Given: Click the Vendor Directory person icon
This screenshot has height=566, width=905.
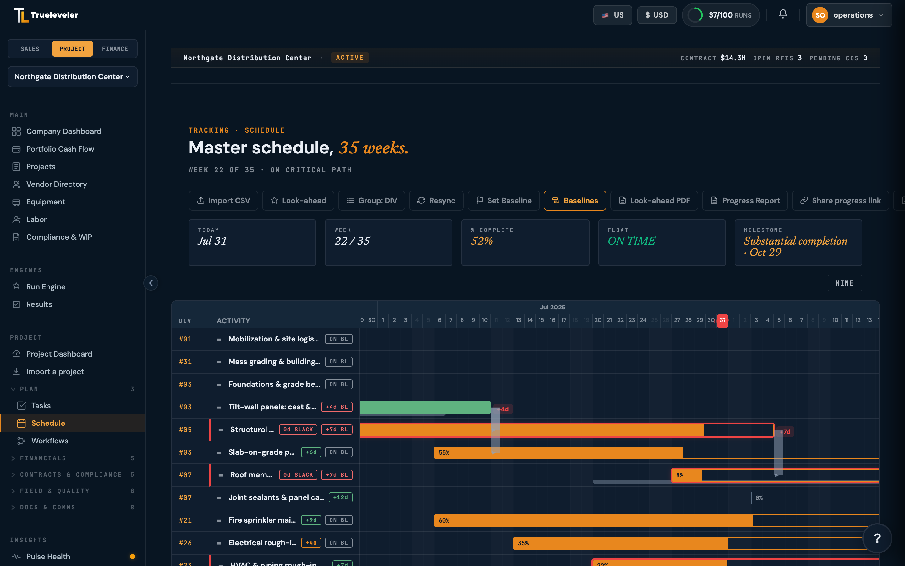Looking at the screenshot, I should point(16,184).
